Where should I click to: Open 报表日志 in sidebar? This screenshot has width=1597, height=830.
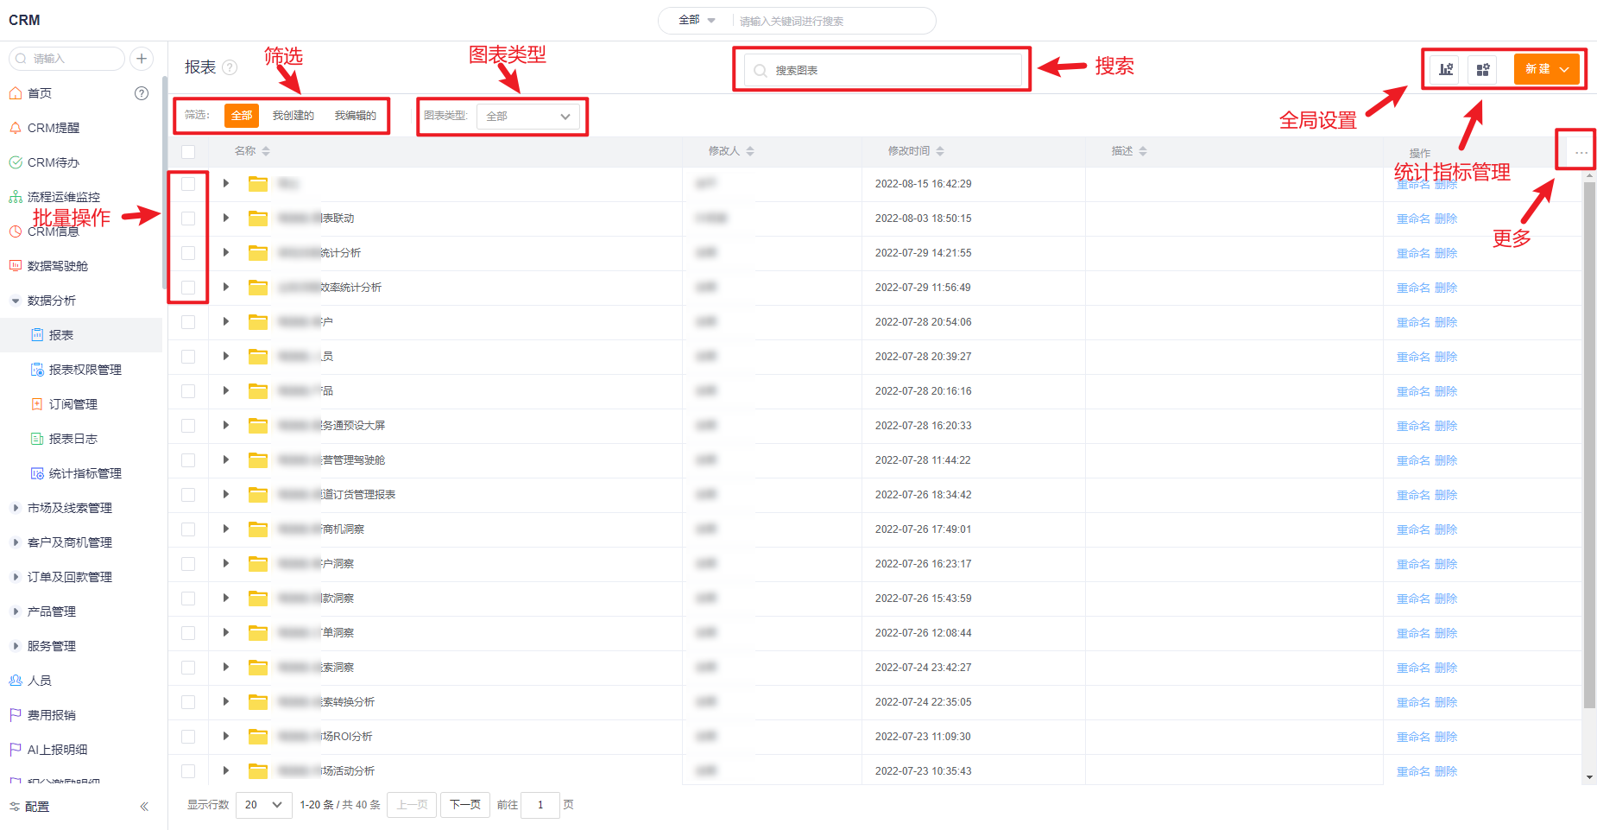73,439
